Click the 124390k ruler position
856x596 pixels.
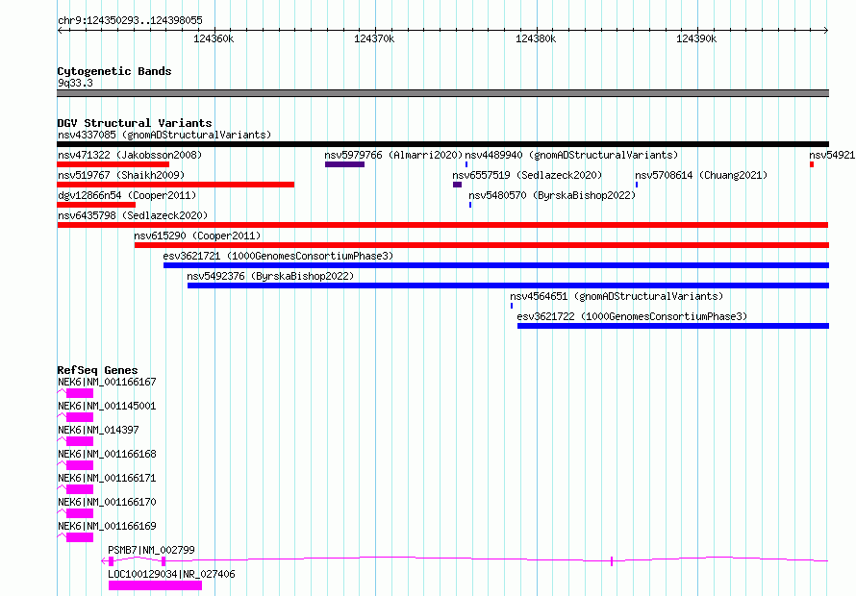click(696, 38)
